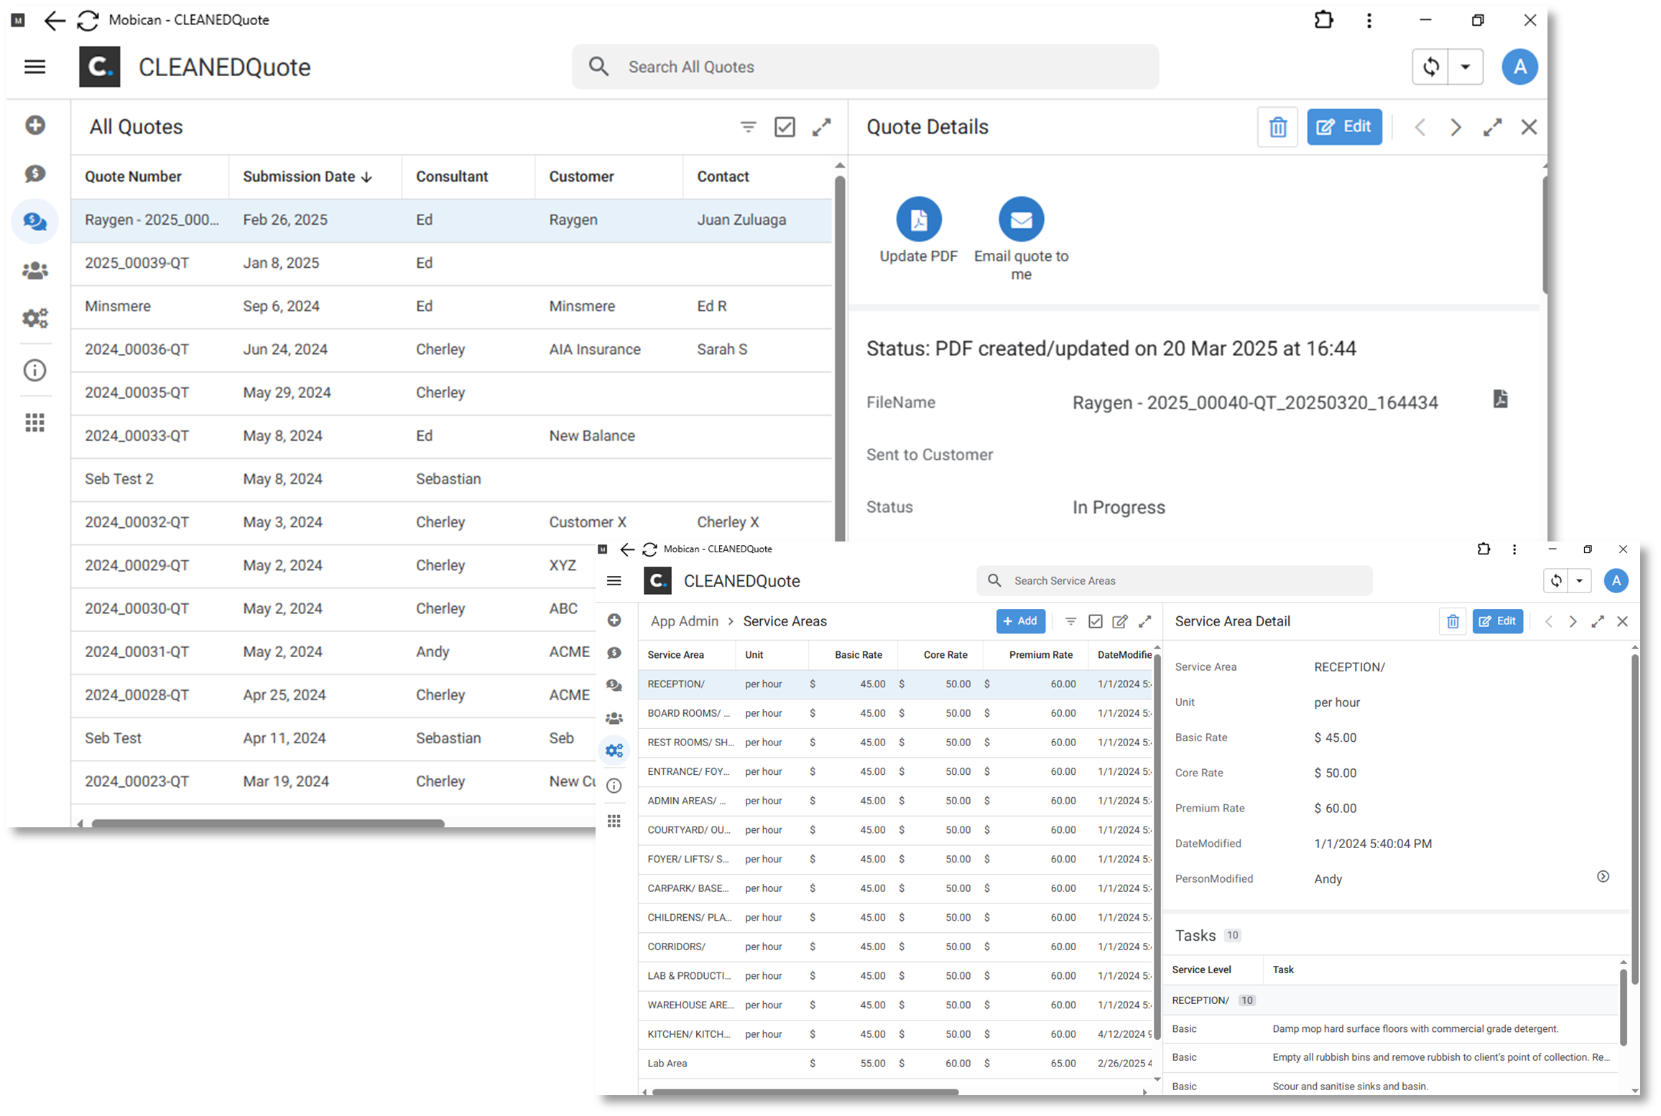Click the Search All Quotes field
This screenshot has height=1116, width=1661.
coord(865,67)
